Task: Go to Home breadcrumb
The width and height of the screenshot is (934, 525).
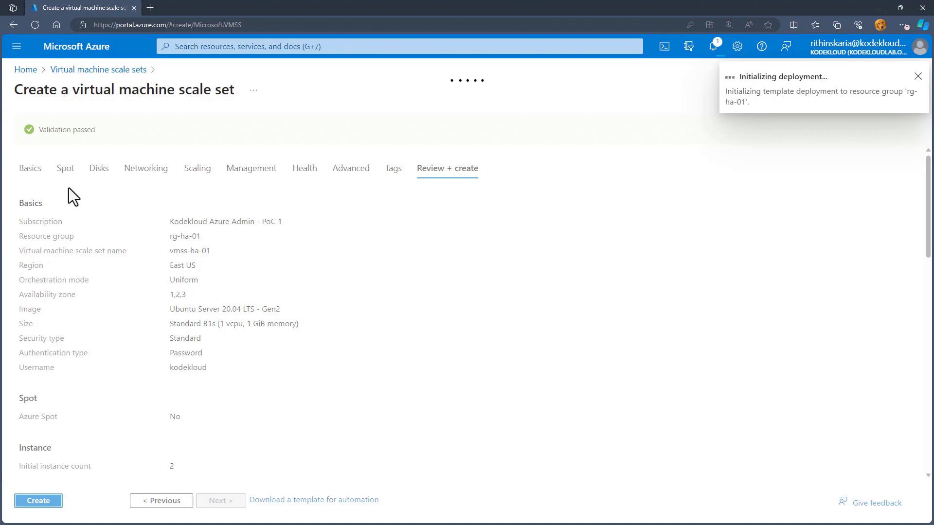Action: [x=25, y=70]
